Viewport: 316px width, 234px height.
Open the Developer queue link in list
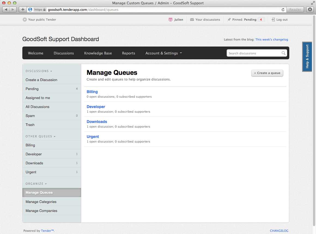tap(96, 107)
